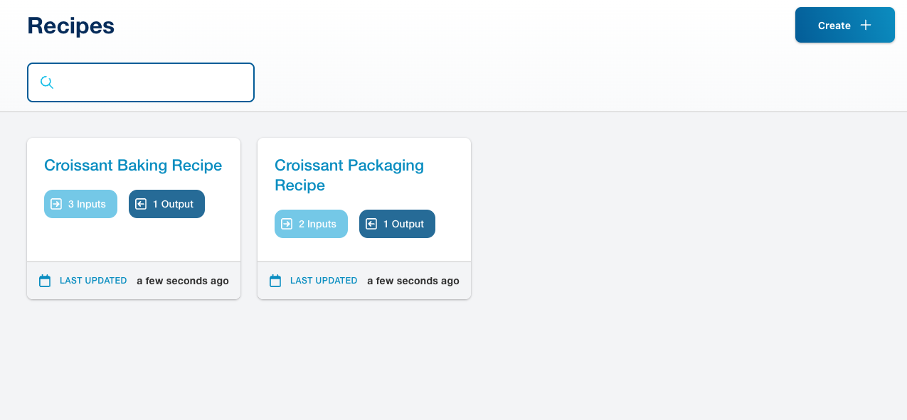Click the Baking Recipe's 'a few seconds ago' timestamp

click(183, 281)
